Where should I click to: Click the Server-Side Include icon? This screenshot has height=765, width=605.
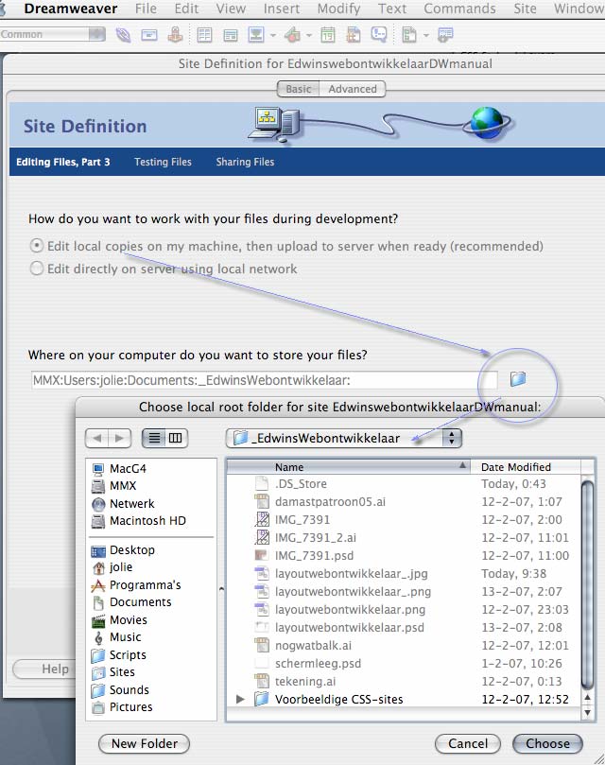click(x=354, y=35)
